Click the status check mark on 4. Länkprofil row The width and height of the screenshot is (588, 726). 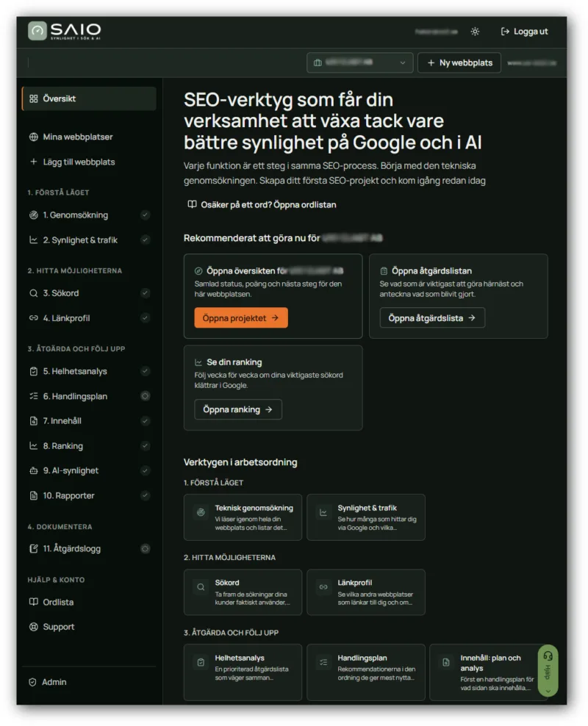pyautogui.click(x=145, y=318)
